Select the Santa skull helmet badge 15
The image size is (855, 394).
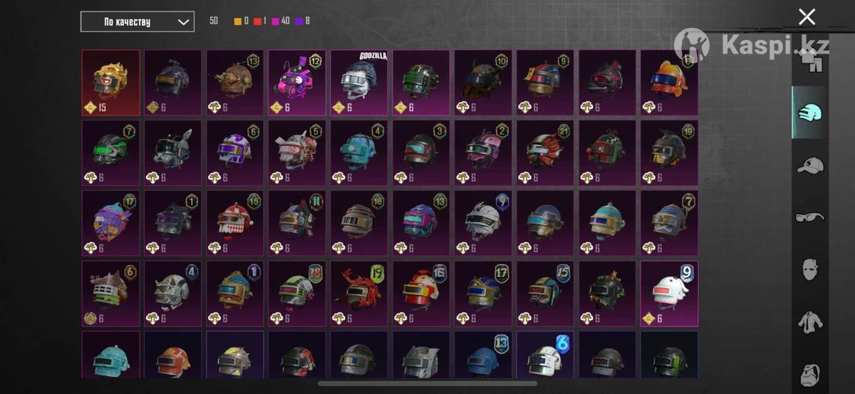[x=235, y=223]
